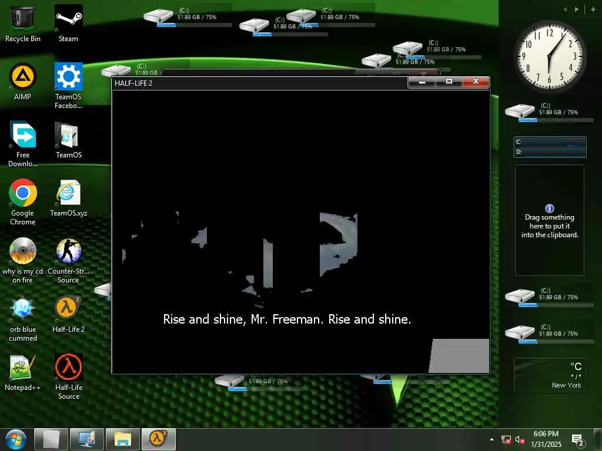Launch Counter-Strike Source shortcut
Image resolution: width=602 pixels, height=451 pixels.
(68, 260)
